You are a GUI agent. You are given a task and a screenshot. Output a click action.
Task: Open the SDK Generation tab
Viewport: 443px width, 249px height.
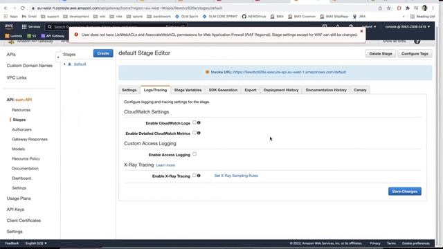[223, 90]
